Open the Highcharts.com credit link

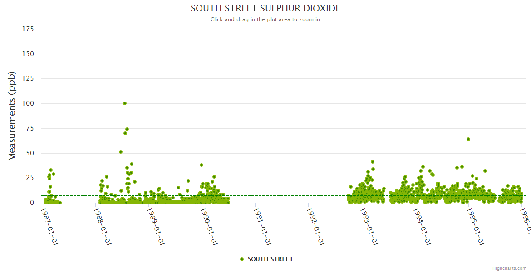509,268
